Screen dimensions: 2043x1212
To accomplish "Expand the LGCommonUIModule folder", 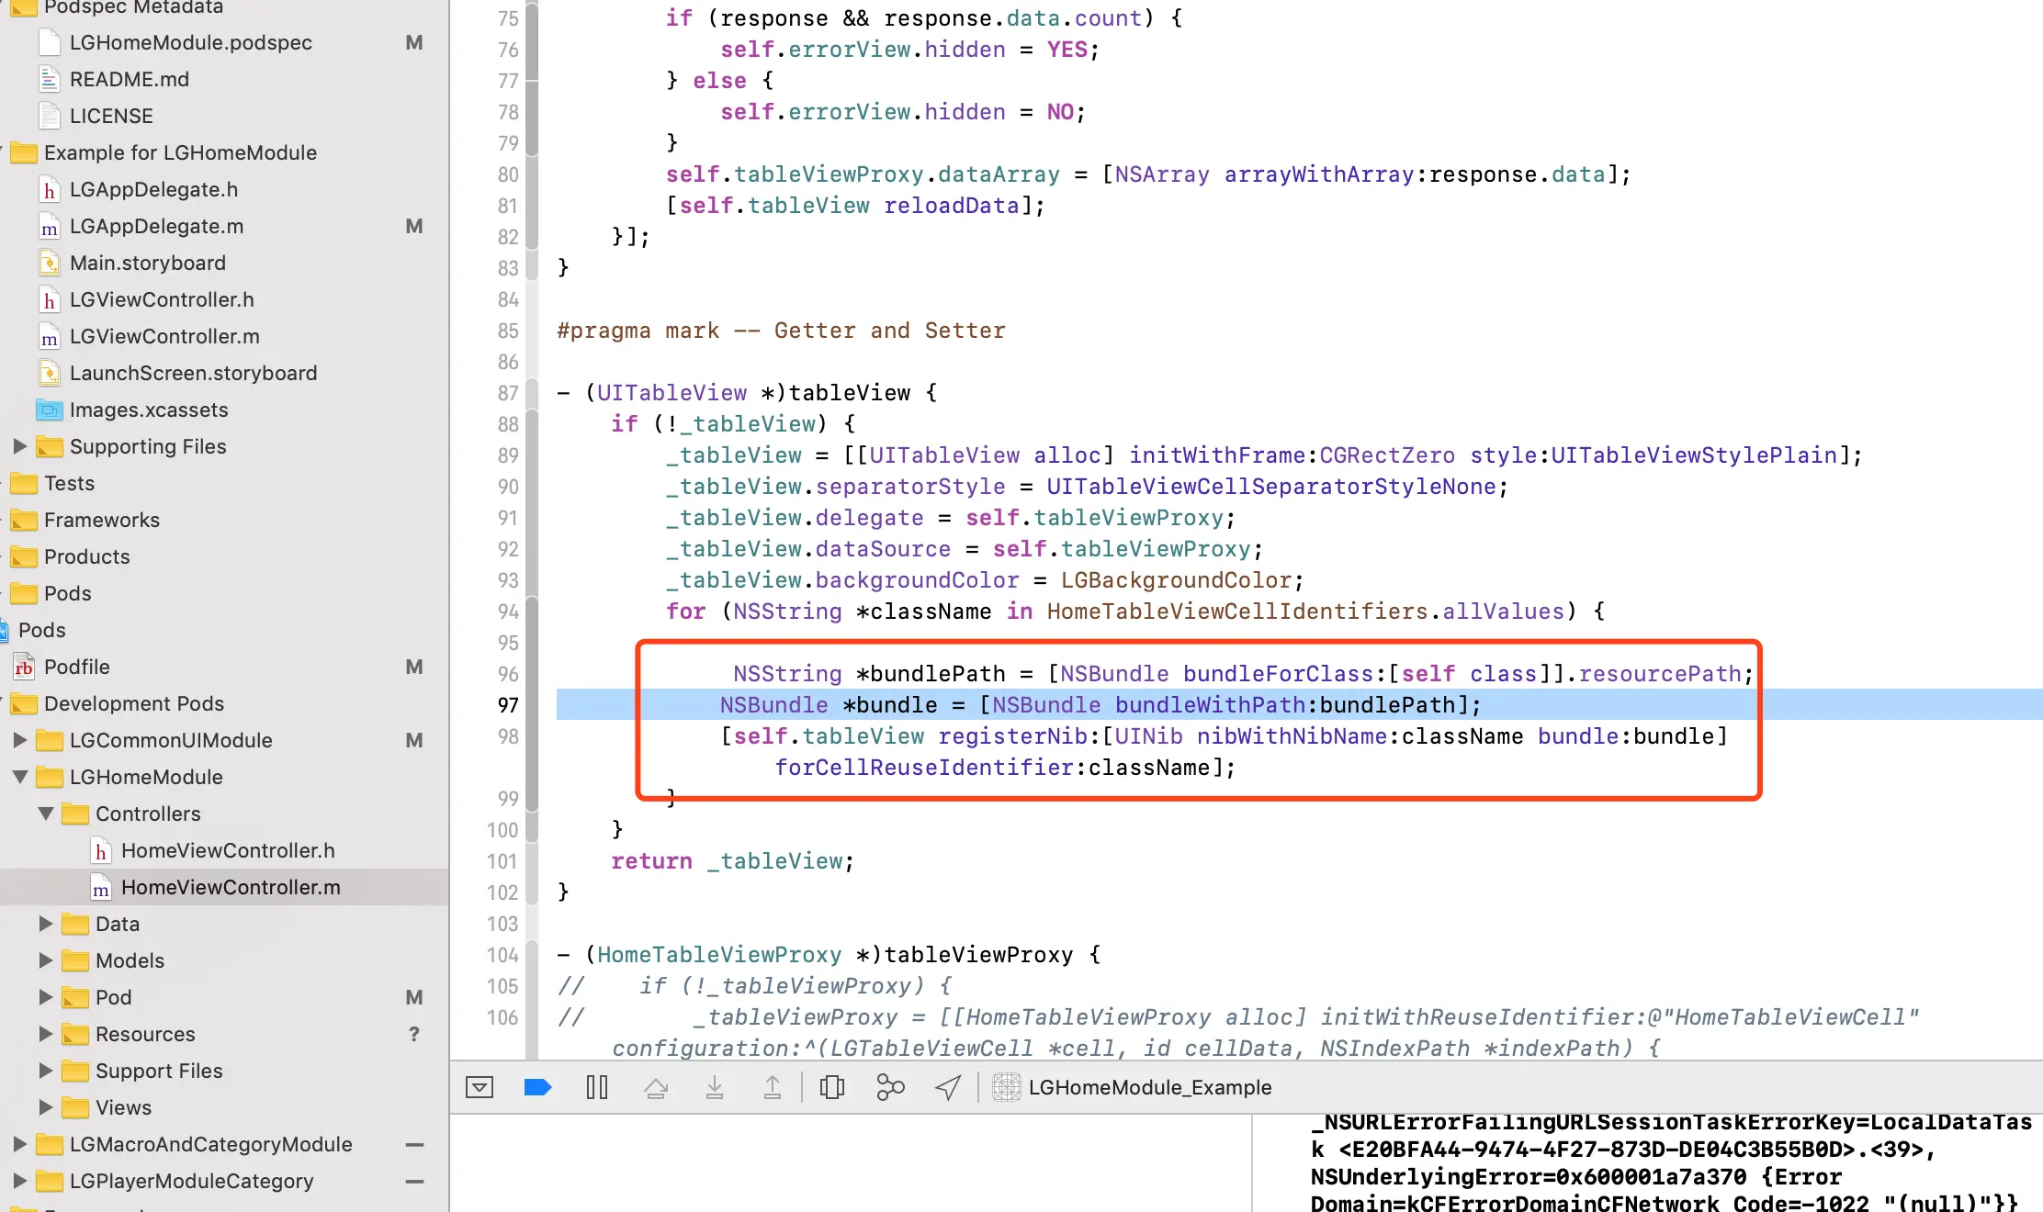I will [x=19, y=740].
